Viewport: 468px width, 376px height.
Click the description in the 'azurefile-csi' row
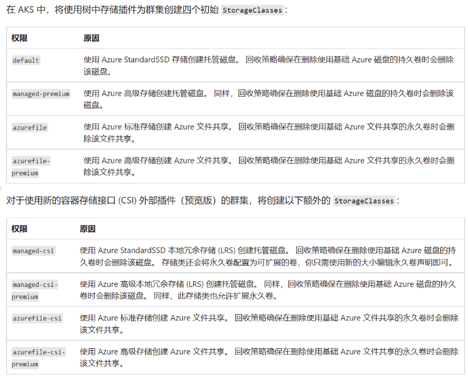[x=269, y=324]
